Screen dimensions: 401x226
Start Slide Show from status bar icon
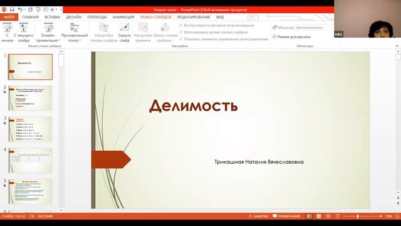pos(338,216)
